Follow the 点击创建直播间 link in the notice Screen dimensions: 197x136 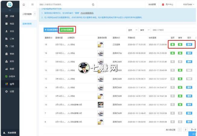(x=87, y=13)
